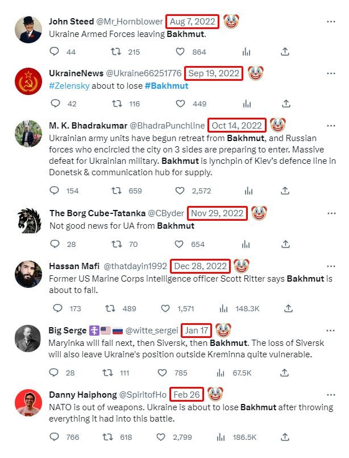Image resolution: width=349 pixels, height=458 pixels.
Task: Retweet the UkraineNews tweet
Action: (117, 104)
